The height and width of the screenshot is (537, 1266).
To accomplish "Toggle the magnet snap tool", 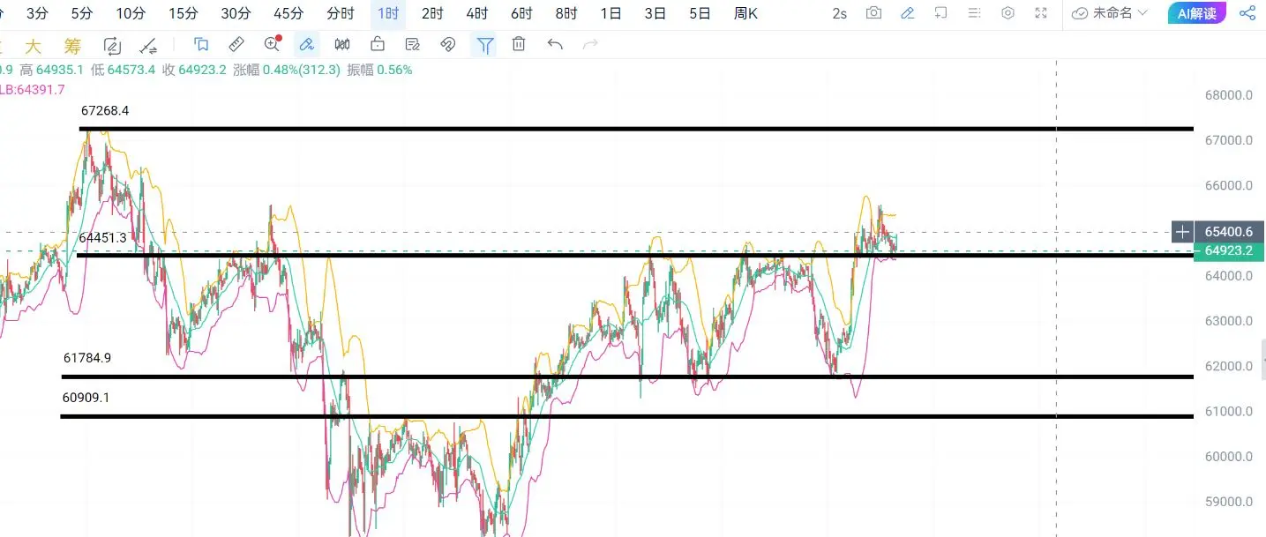I will pos(447,44).
